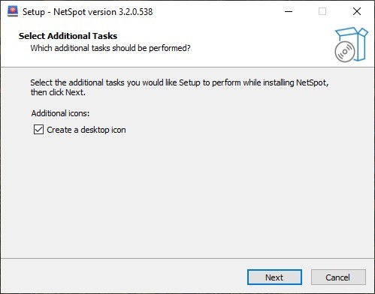
Task: Minimize the NetSpot Setup window
Action: (x=289, y=11)
